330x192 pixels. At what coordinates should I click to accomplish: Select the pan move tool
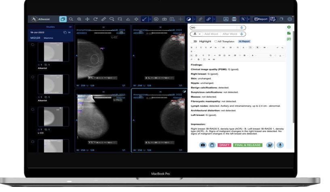point(87,19)
